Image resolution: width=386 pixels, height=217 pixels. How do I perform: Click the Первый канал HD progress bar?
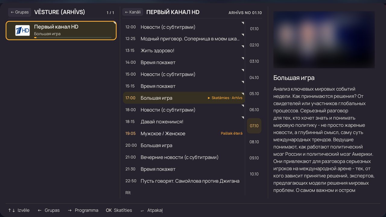73,38
